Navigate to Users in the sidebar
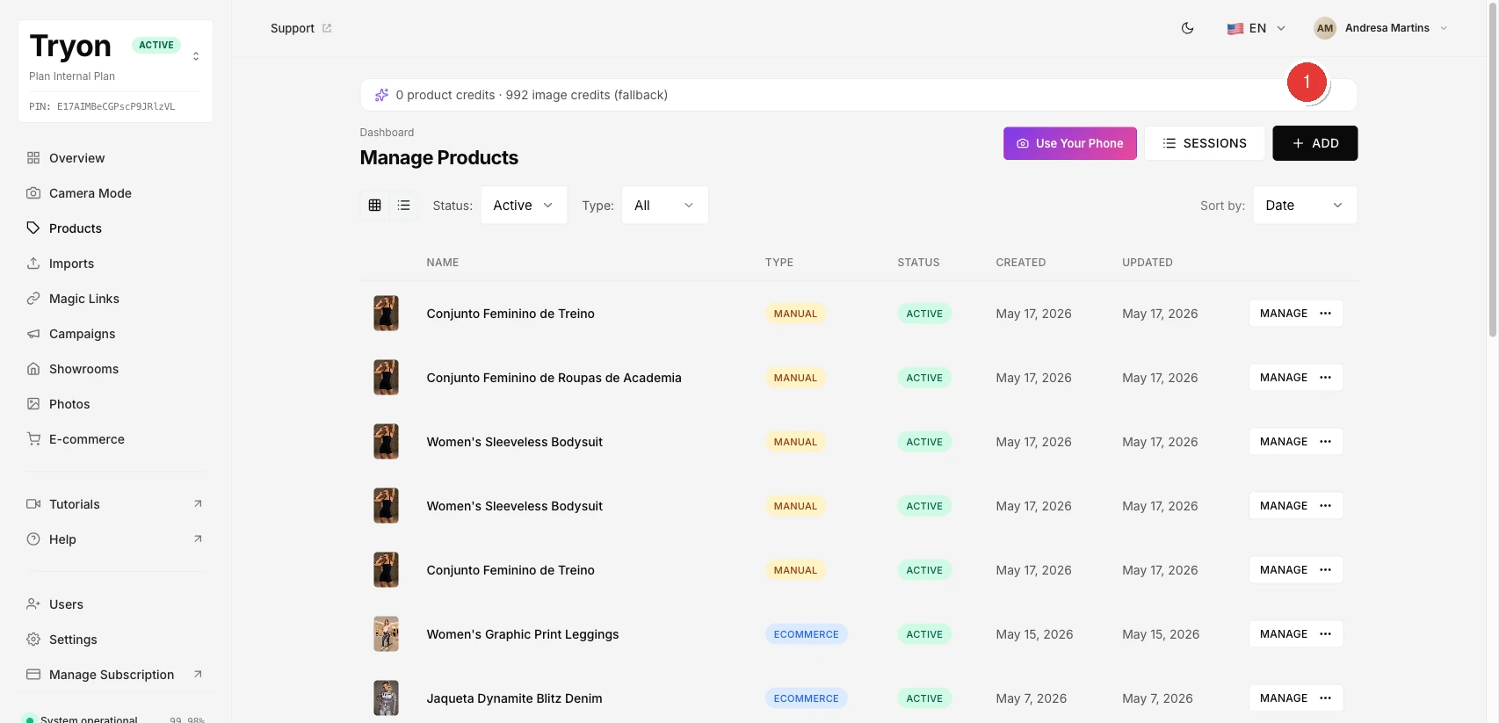Screen dimensions: 1499x723 coord(66,604)
